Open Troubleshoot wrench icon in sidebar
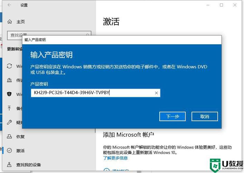Screen dimensions: 244x173 tap(9, 122)
